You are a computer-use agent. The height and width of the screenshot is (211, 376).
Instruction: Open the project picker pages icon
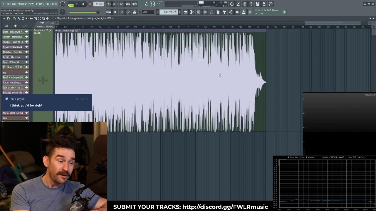[x=218, y=12]
